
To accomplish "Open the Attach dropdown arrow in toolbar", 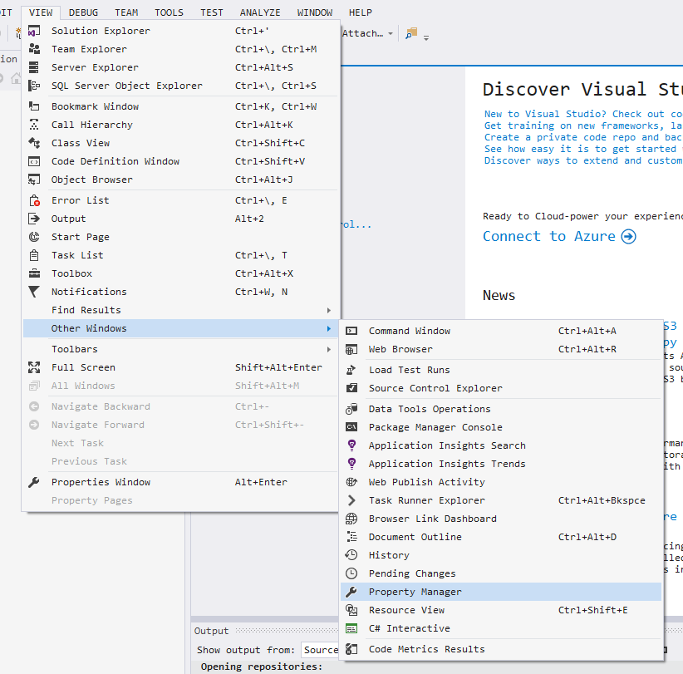I will tap(391, 33).
